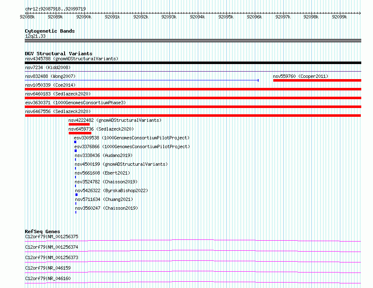Open variant nsv5426322 (ByrskaBishop2022) label

tap(111, 190)
